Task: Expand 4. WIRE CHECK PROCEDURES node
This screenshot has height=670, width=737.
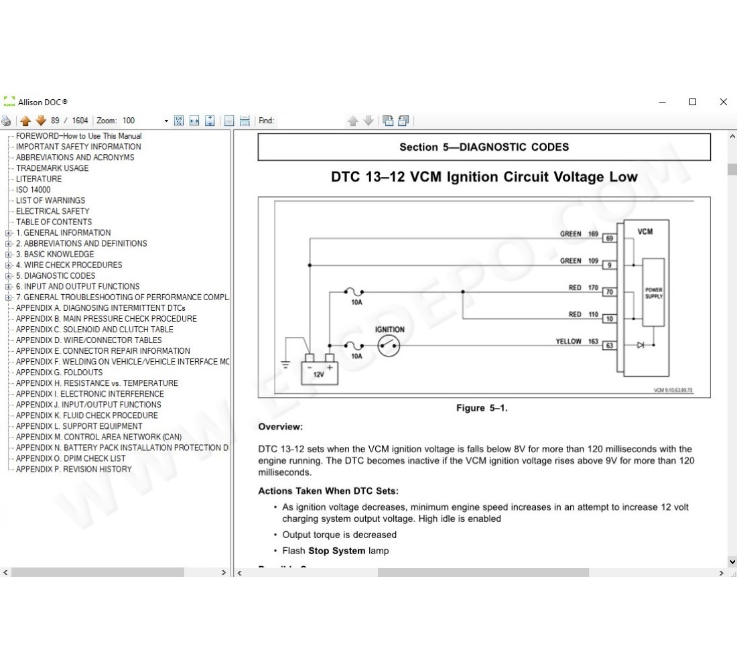Action: [8, 265]
